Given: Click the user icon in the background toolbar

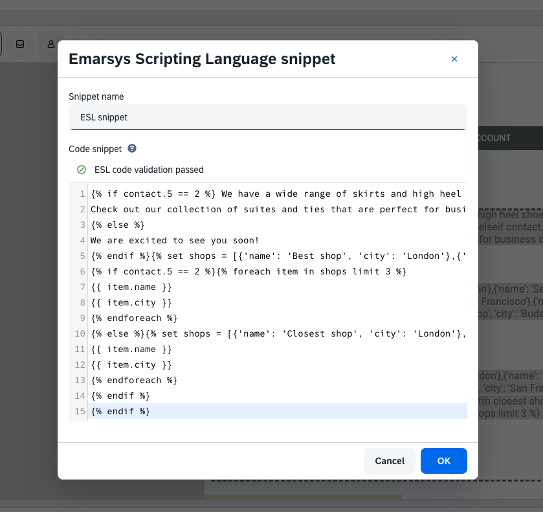Looking at the screenshot, I should coord(51,44).
